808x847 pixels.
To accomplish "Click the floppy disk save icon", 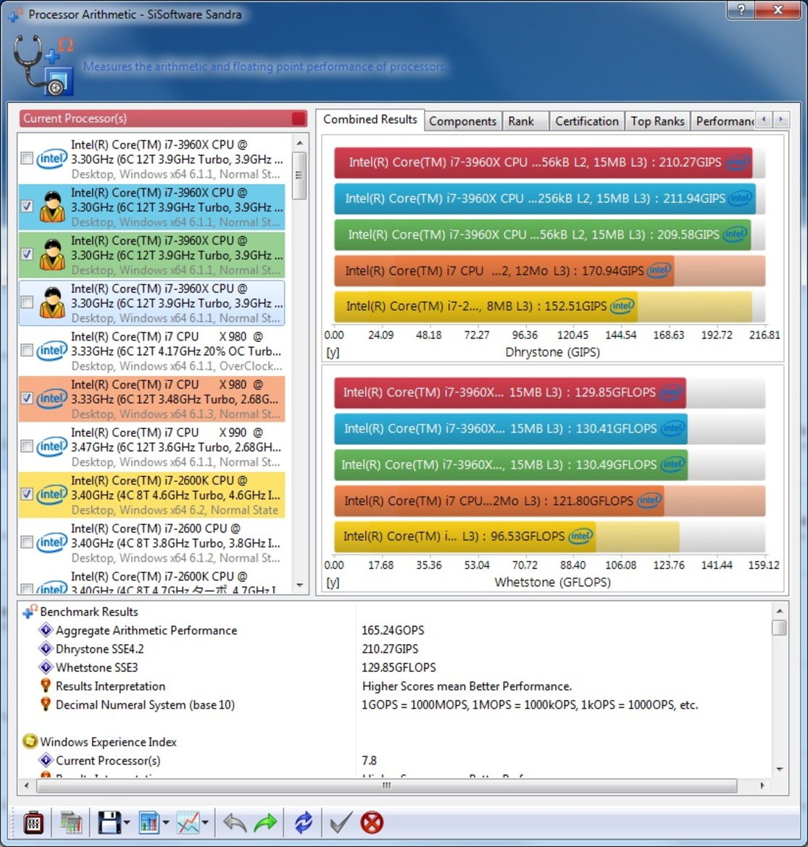I will coord(109,822).
